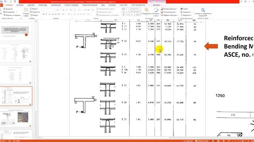
Task: Click the Redo icon in quick access toolbar
Action: coord(11,2)
